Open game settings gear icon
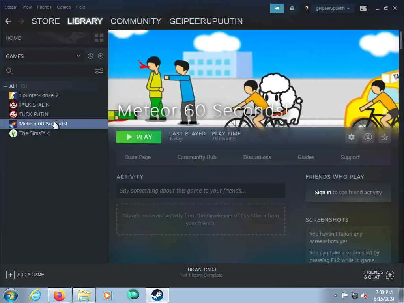 coord(352,137)
